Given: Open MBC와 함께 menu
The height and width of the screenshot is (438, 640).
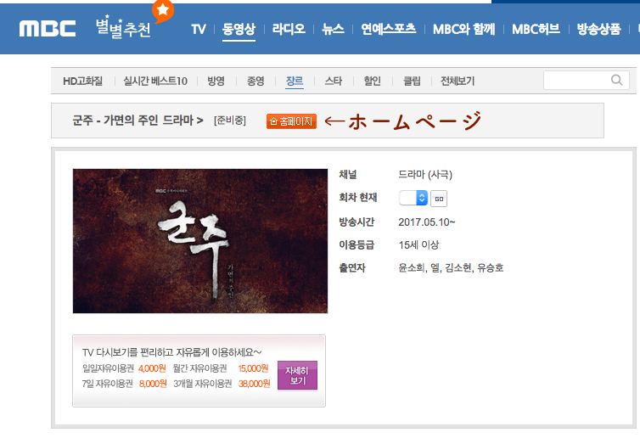Looking at the screenshot, I should click(464, 29).
